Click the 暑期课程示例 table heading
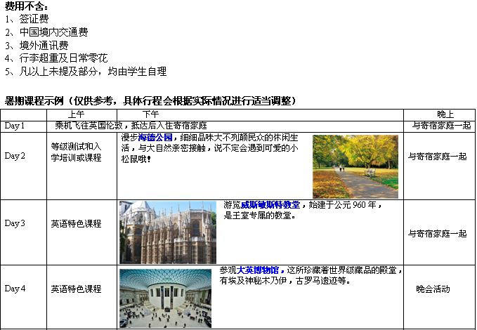 [150, 100]
